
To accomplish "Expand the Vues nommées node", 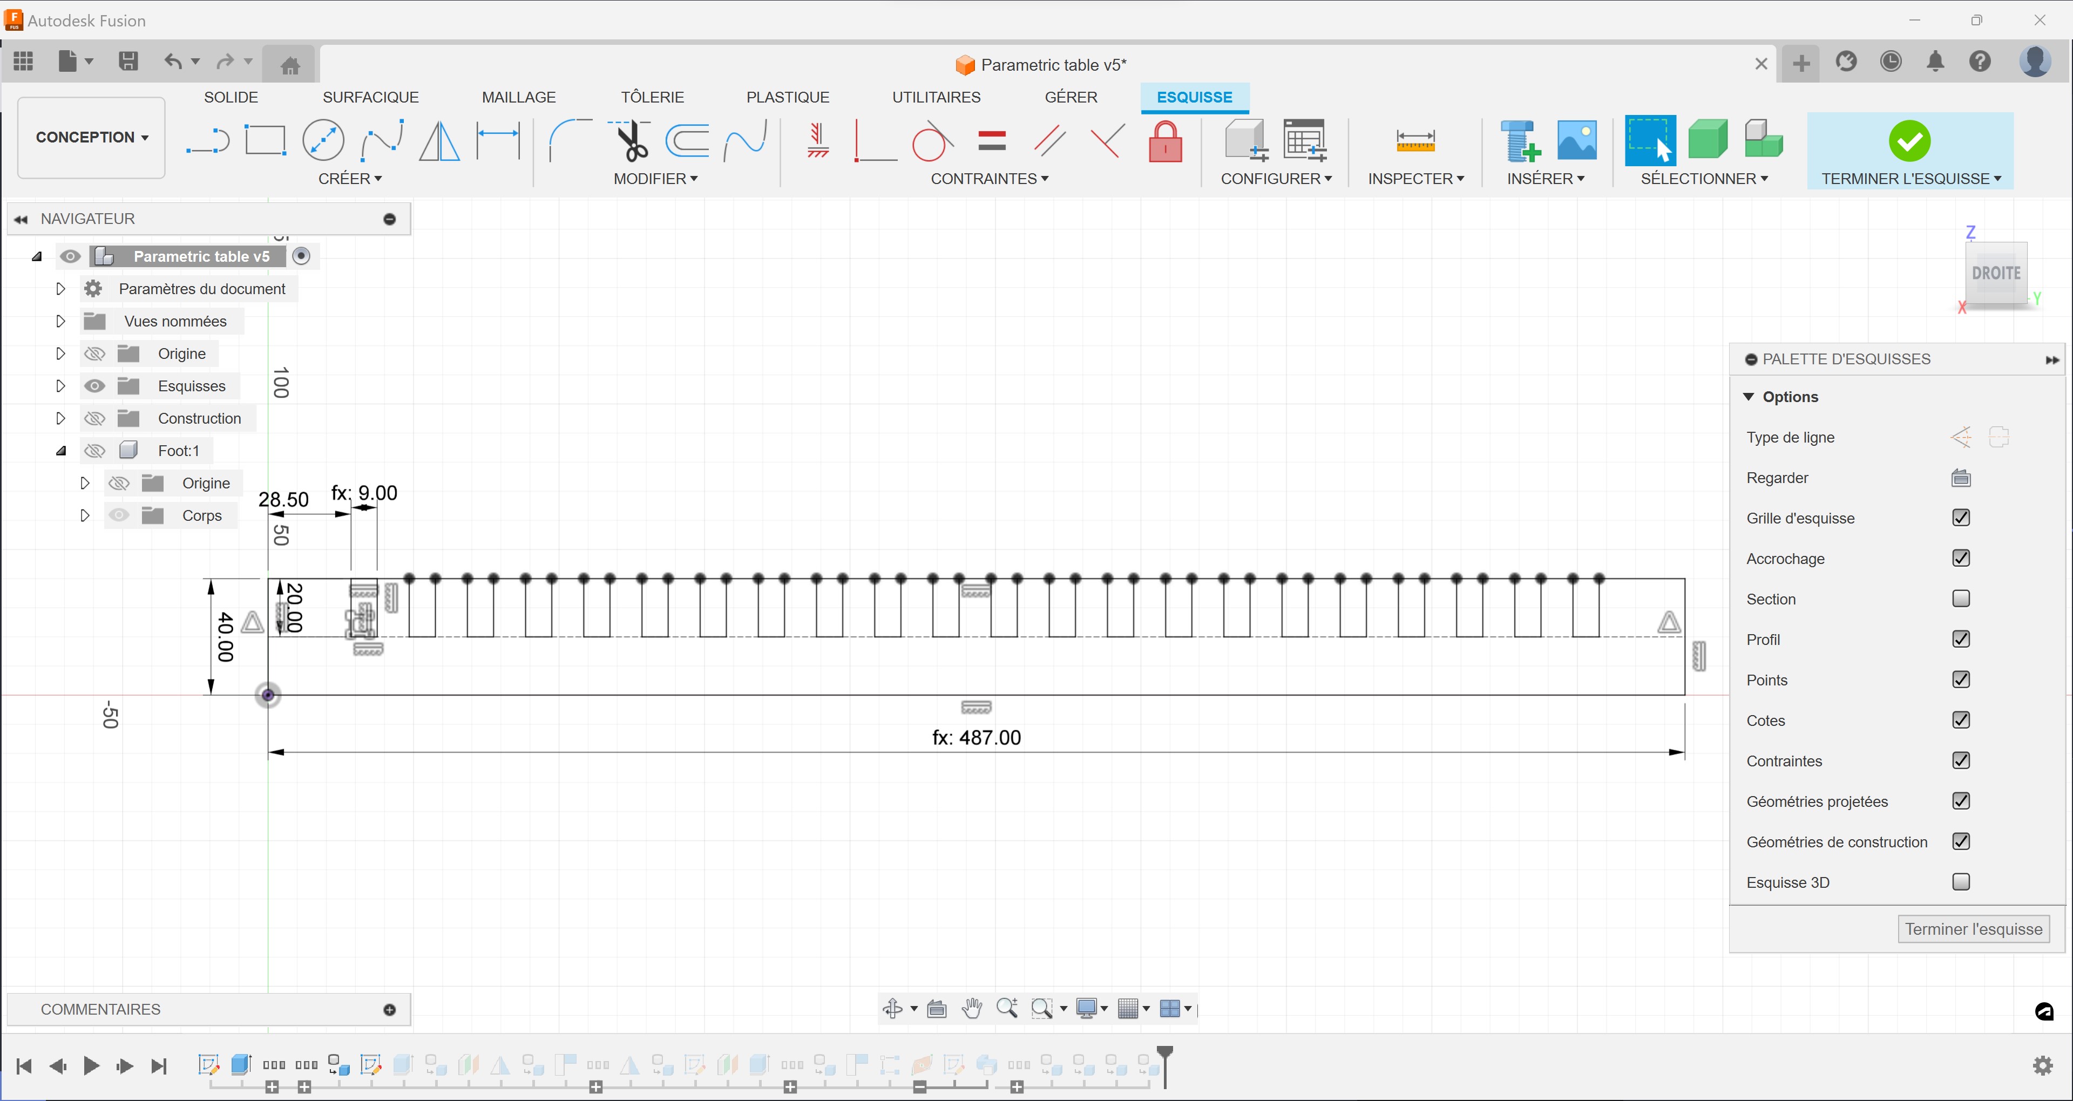I will (x=60, y=321).
